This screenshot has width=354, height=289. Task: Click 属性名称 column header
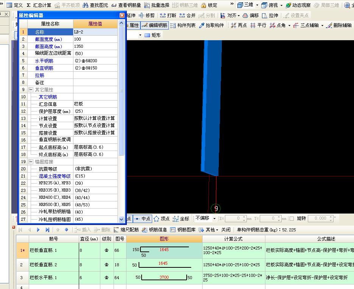click(50, 24)
